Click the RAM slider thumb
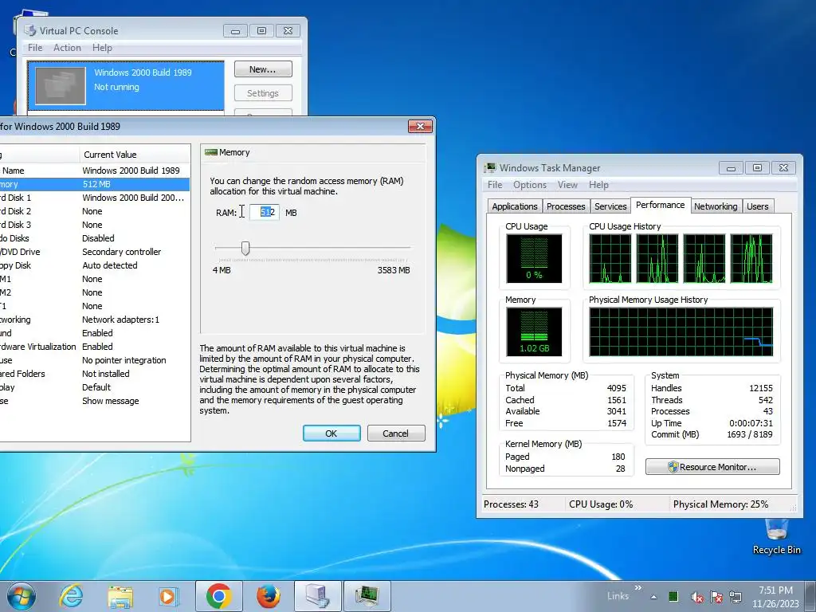 [245, 249]
